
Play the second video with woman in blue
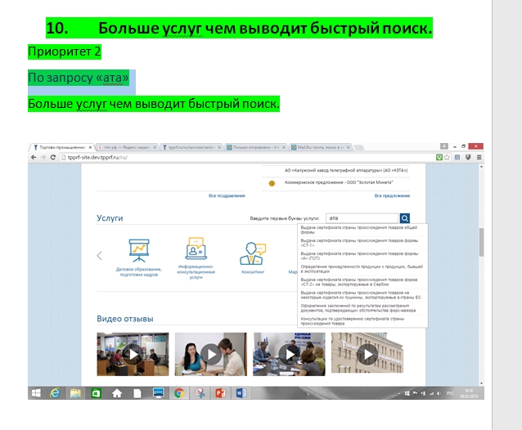point(211,354)
